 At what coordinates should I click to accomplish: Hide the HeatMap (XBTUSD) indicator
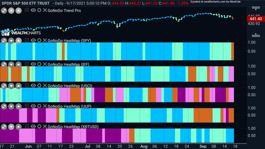(x=33, y=126)
